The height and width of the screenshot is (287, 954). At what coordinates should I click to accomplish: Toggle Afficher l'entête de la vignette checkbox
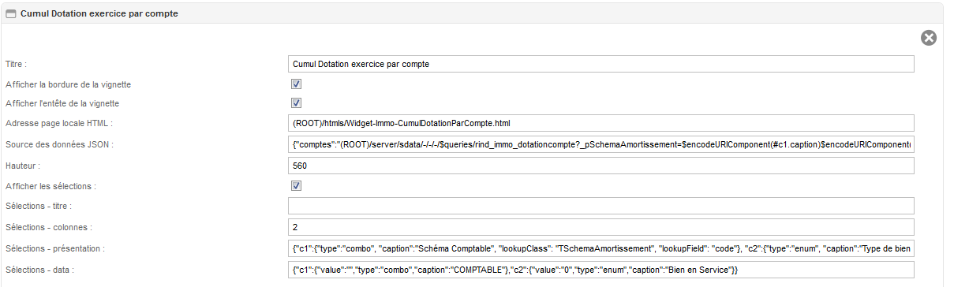297,103
